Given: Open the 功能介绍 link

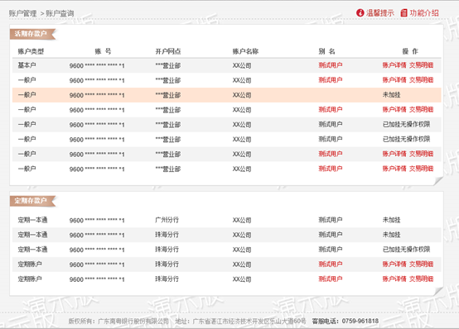Looking at the screenshot, I should pyautogui.click(x=424, y=13).
